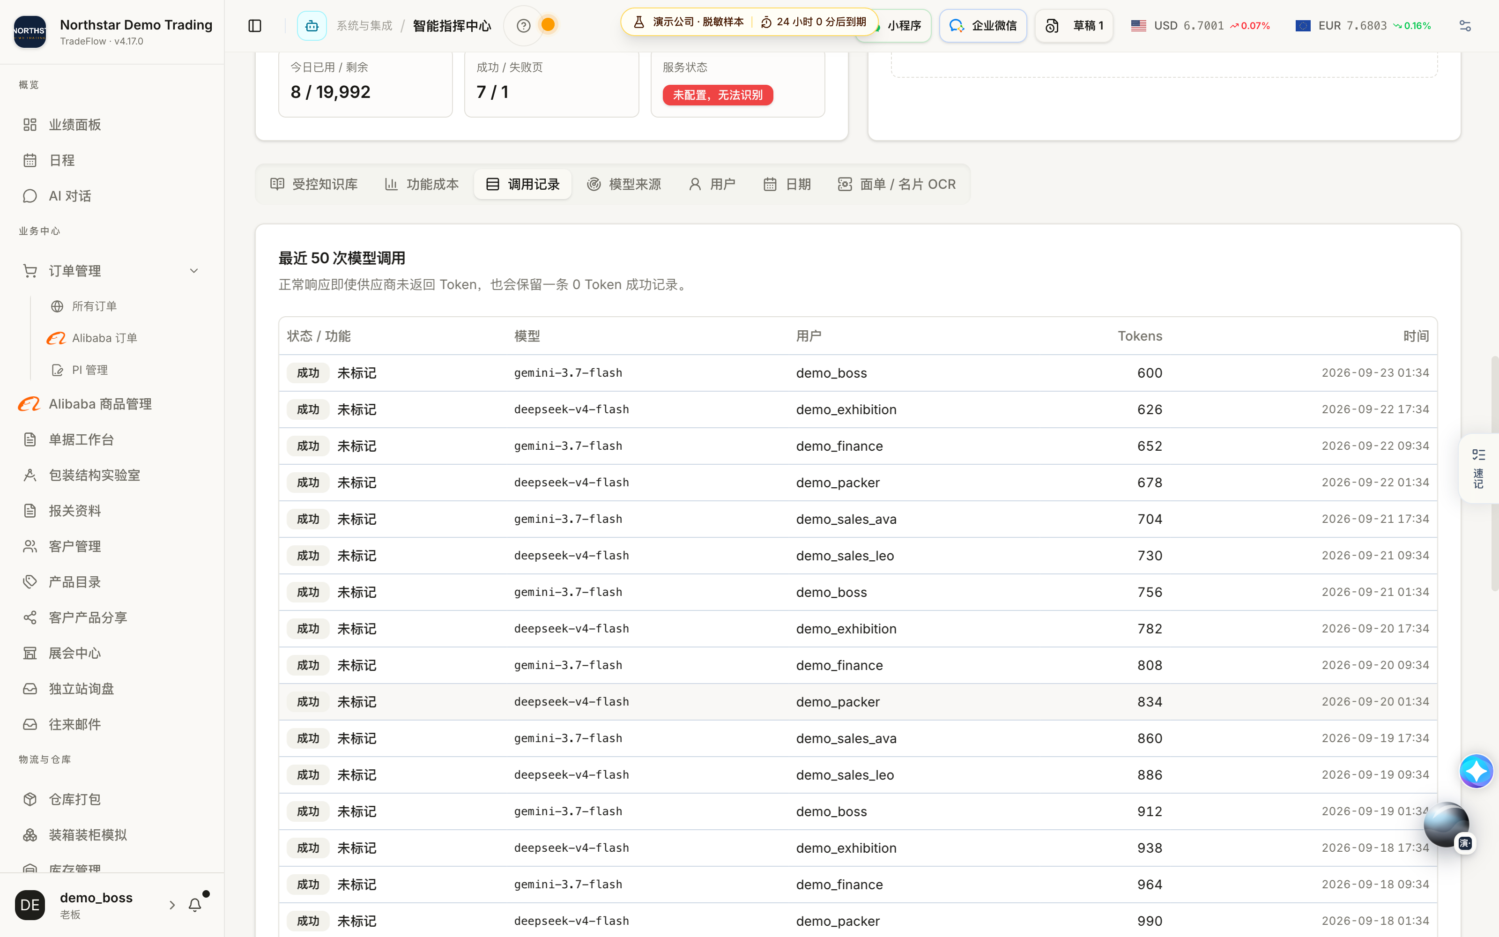Viewport: 1499px width, 937px height.
Task: Click the orange status dot indicator
Action: pyautogui.click(x=548, y=25)
